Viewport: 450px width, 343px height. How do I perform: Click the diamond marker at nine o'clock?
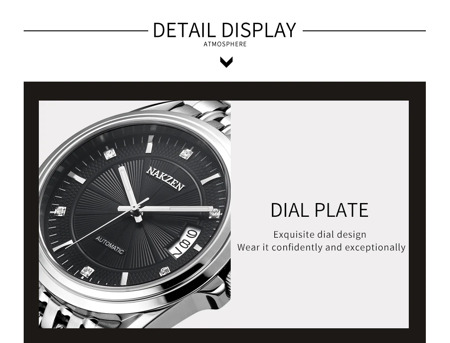(60, 211)
